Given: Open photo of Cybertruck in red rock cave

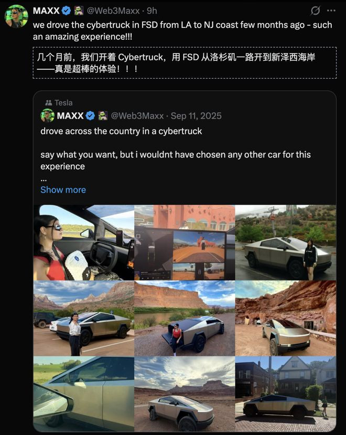Looking at the screenshot, I should pyautogui.click(x=286, y=318).
